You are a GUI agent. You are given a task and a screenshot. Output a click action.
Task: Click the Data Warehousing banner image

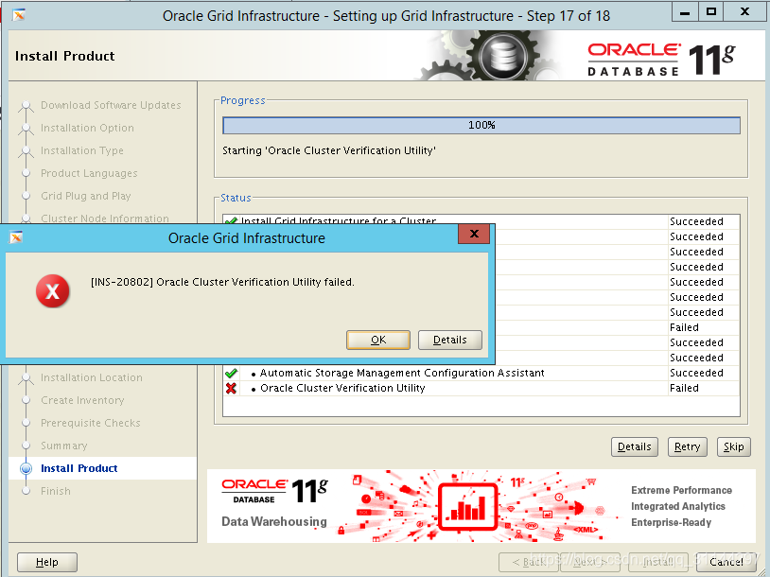click(x=481, y=506)
